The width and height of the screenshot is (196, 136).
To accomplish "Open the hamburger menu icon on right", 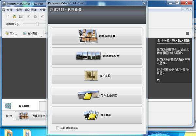I will [x=188, y=33].
